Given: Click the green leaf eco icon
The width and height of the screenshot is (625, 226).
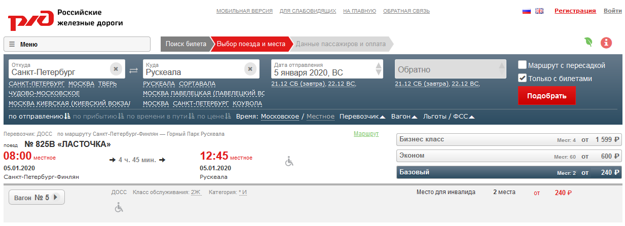Looking at the screenshot, I should [x=589, y=43].
